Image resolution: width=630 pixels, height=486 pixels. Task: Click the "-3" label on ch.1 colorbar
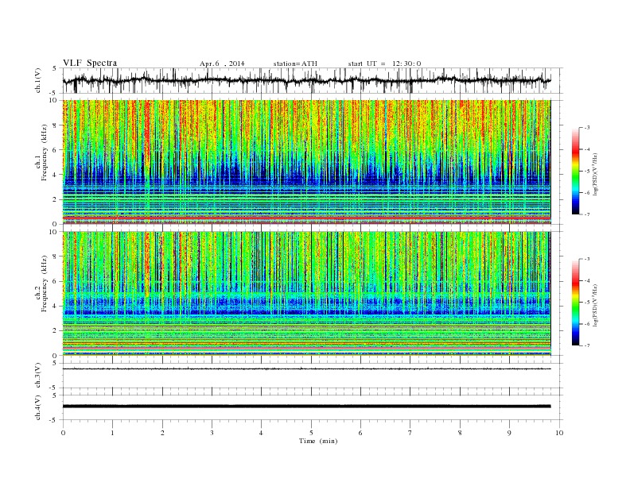coord(586,128)
